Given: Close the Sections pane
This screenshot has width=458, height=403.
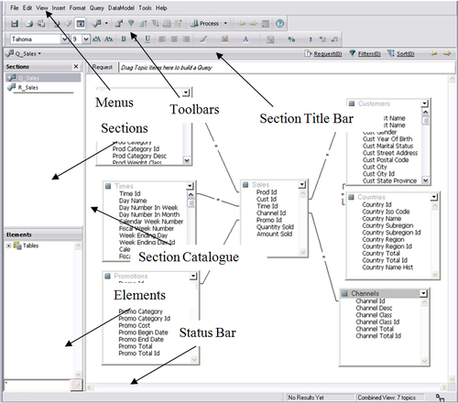Looking at the screenshot, I should click(x=76, y=66).
